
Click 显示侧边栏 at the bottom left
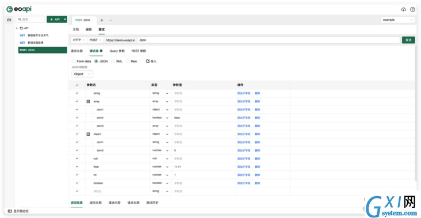[x=18, y=211]
